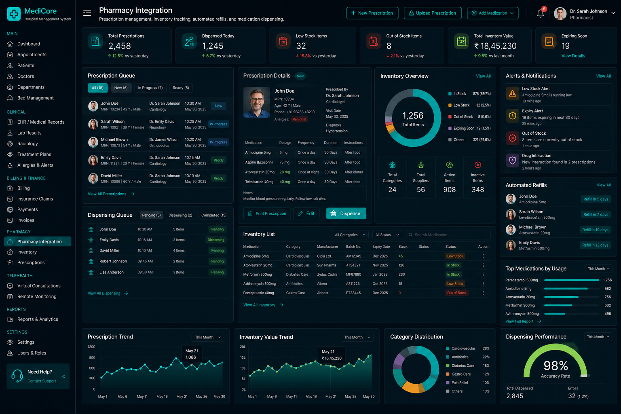Click the Expiry Alert clock icon
Viewport: 621px width, 414px height.
coord(513,116)
